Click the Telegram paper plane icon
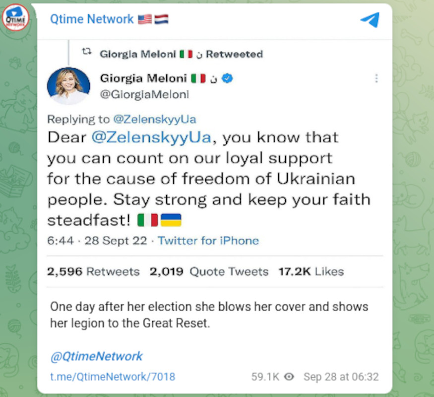Image resolution: width=434 pixels, height=397 pixels. pyautogui.click(x=370, y=20)
